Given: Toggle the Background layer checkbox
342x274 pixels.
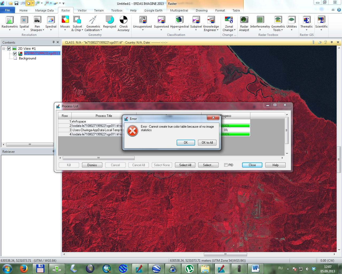Looking at the screenshot, I should [x=15, y=58].
